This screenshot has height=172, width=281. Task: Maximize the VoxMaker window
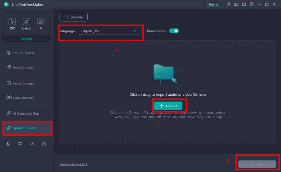click(267, 4)
